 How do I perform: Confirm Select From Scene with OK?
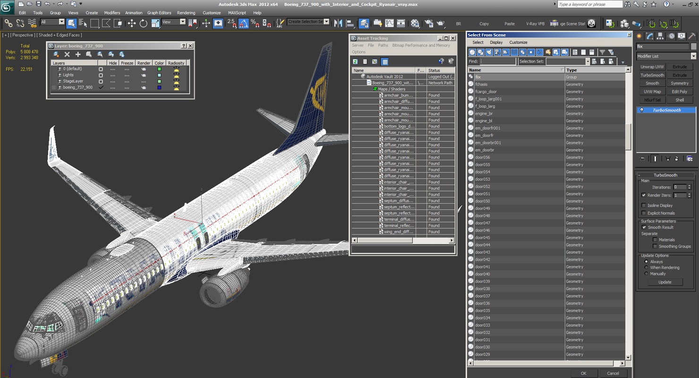tap(583, 373)
